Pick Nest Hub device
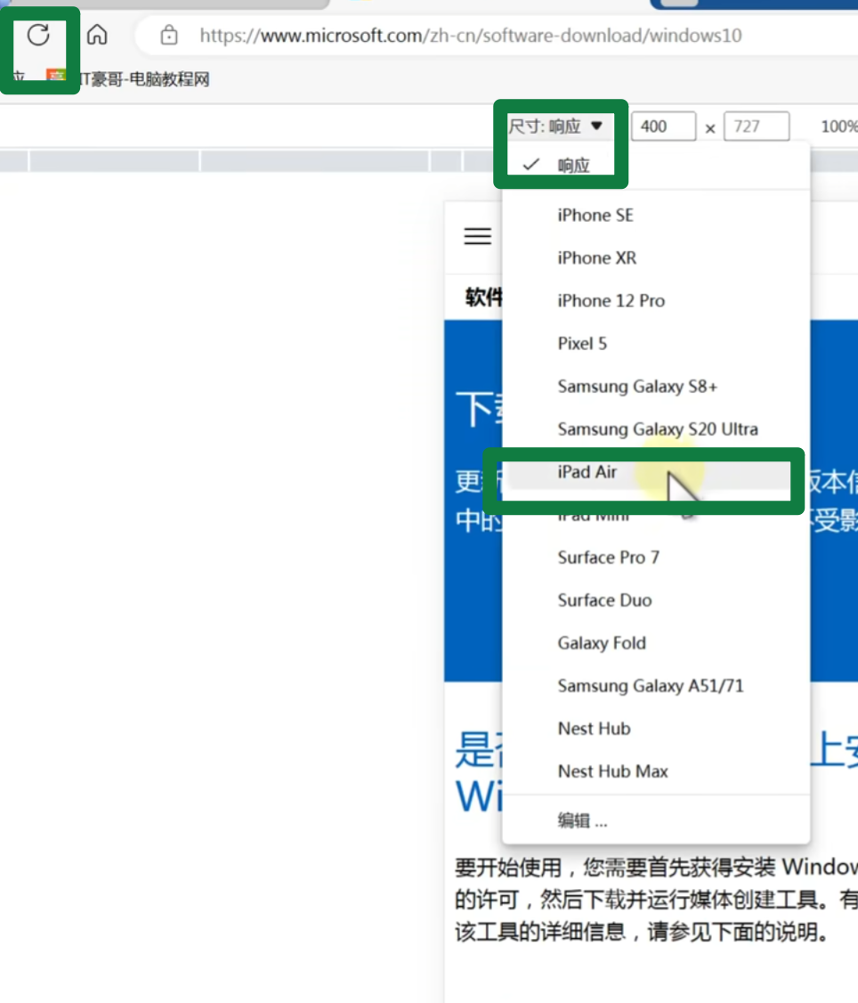The width and height of the screenshot is (858, 1003). 656,729
